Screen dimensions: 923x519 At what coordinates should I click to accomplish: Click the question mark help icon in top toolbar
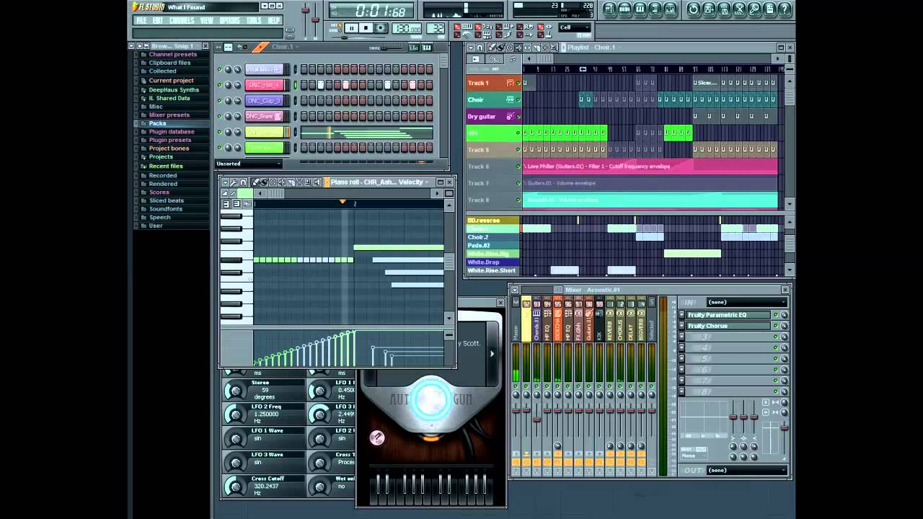tap(785, 9)
